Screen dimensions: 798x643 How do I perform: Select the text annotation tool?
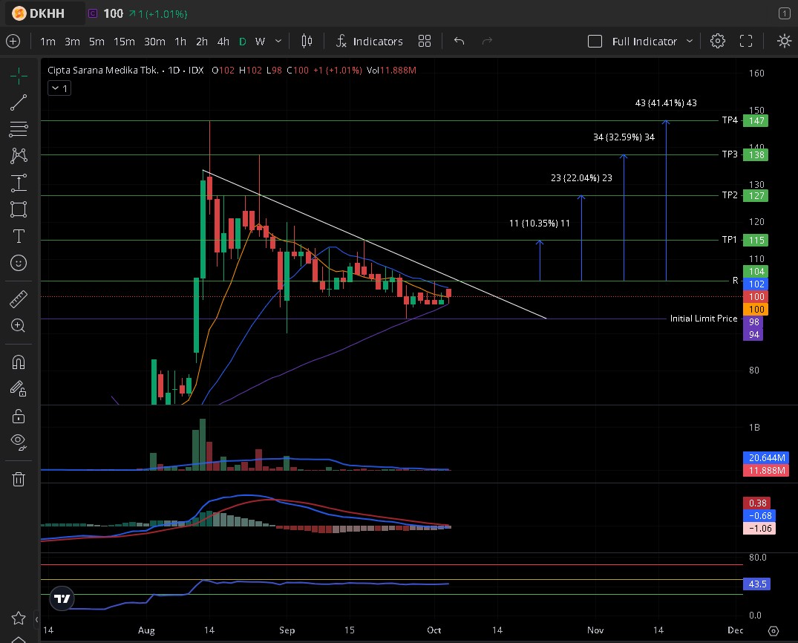19,236
